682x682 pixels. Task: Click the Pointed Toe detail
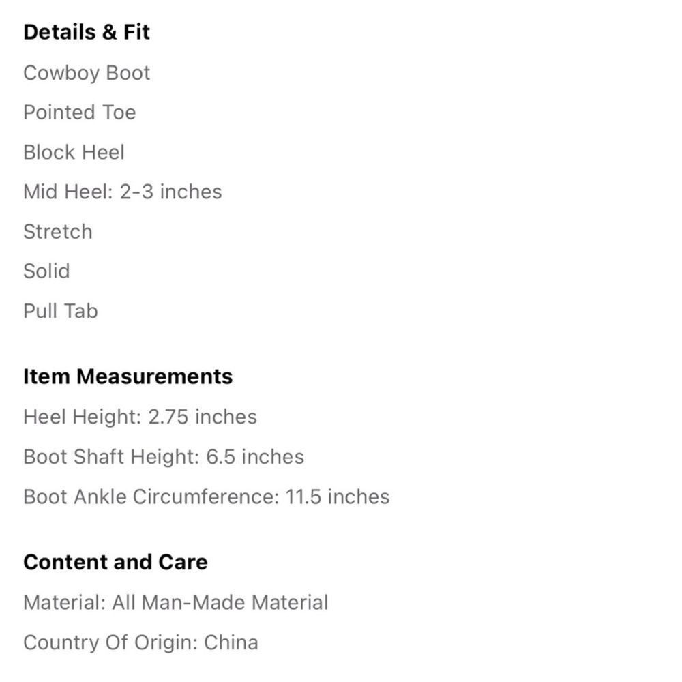point(80,113)
